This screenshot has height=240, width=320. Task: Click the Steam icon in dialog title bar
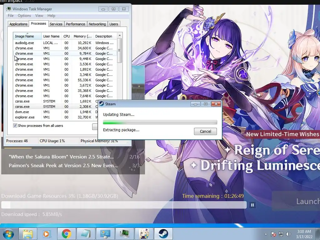(x=102, y=104)
